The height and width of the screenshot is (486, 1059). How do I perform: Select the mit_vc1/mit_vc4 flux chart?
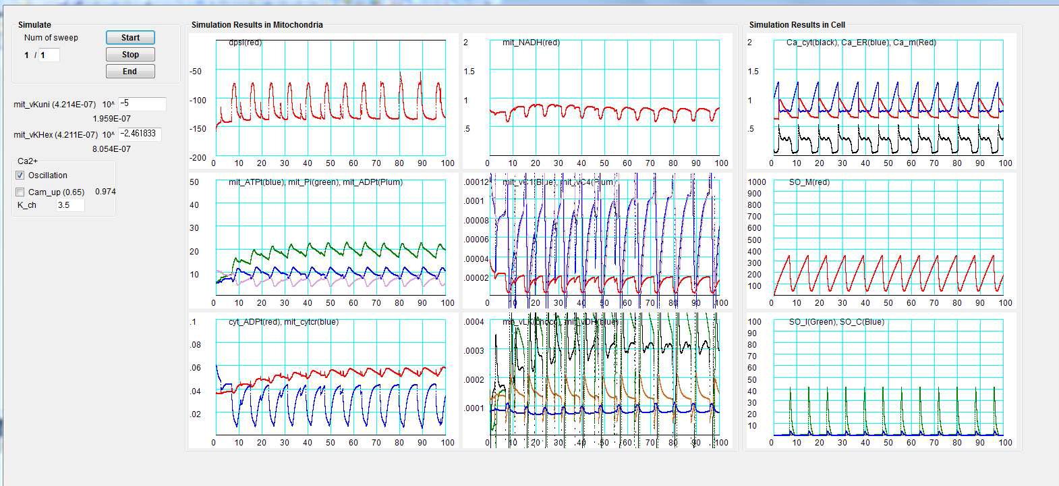click(x=597, y=241)
